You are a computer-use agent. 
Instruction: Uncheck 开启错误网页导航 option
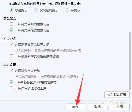pyautogui.click(x=11, y=70)
